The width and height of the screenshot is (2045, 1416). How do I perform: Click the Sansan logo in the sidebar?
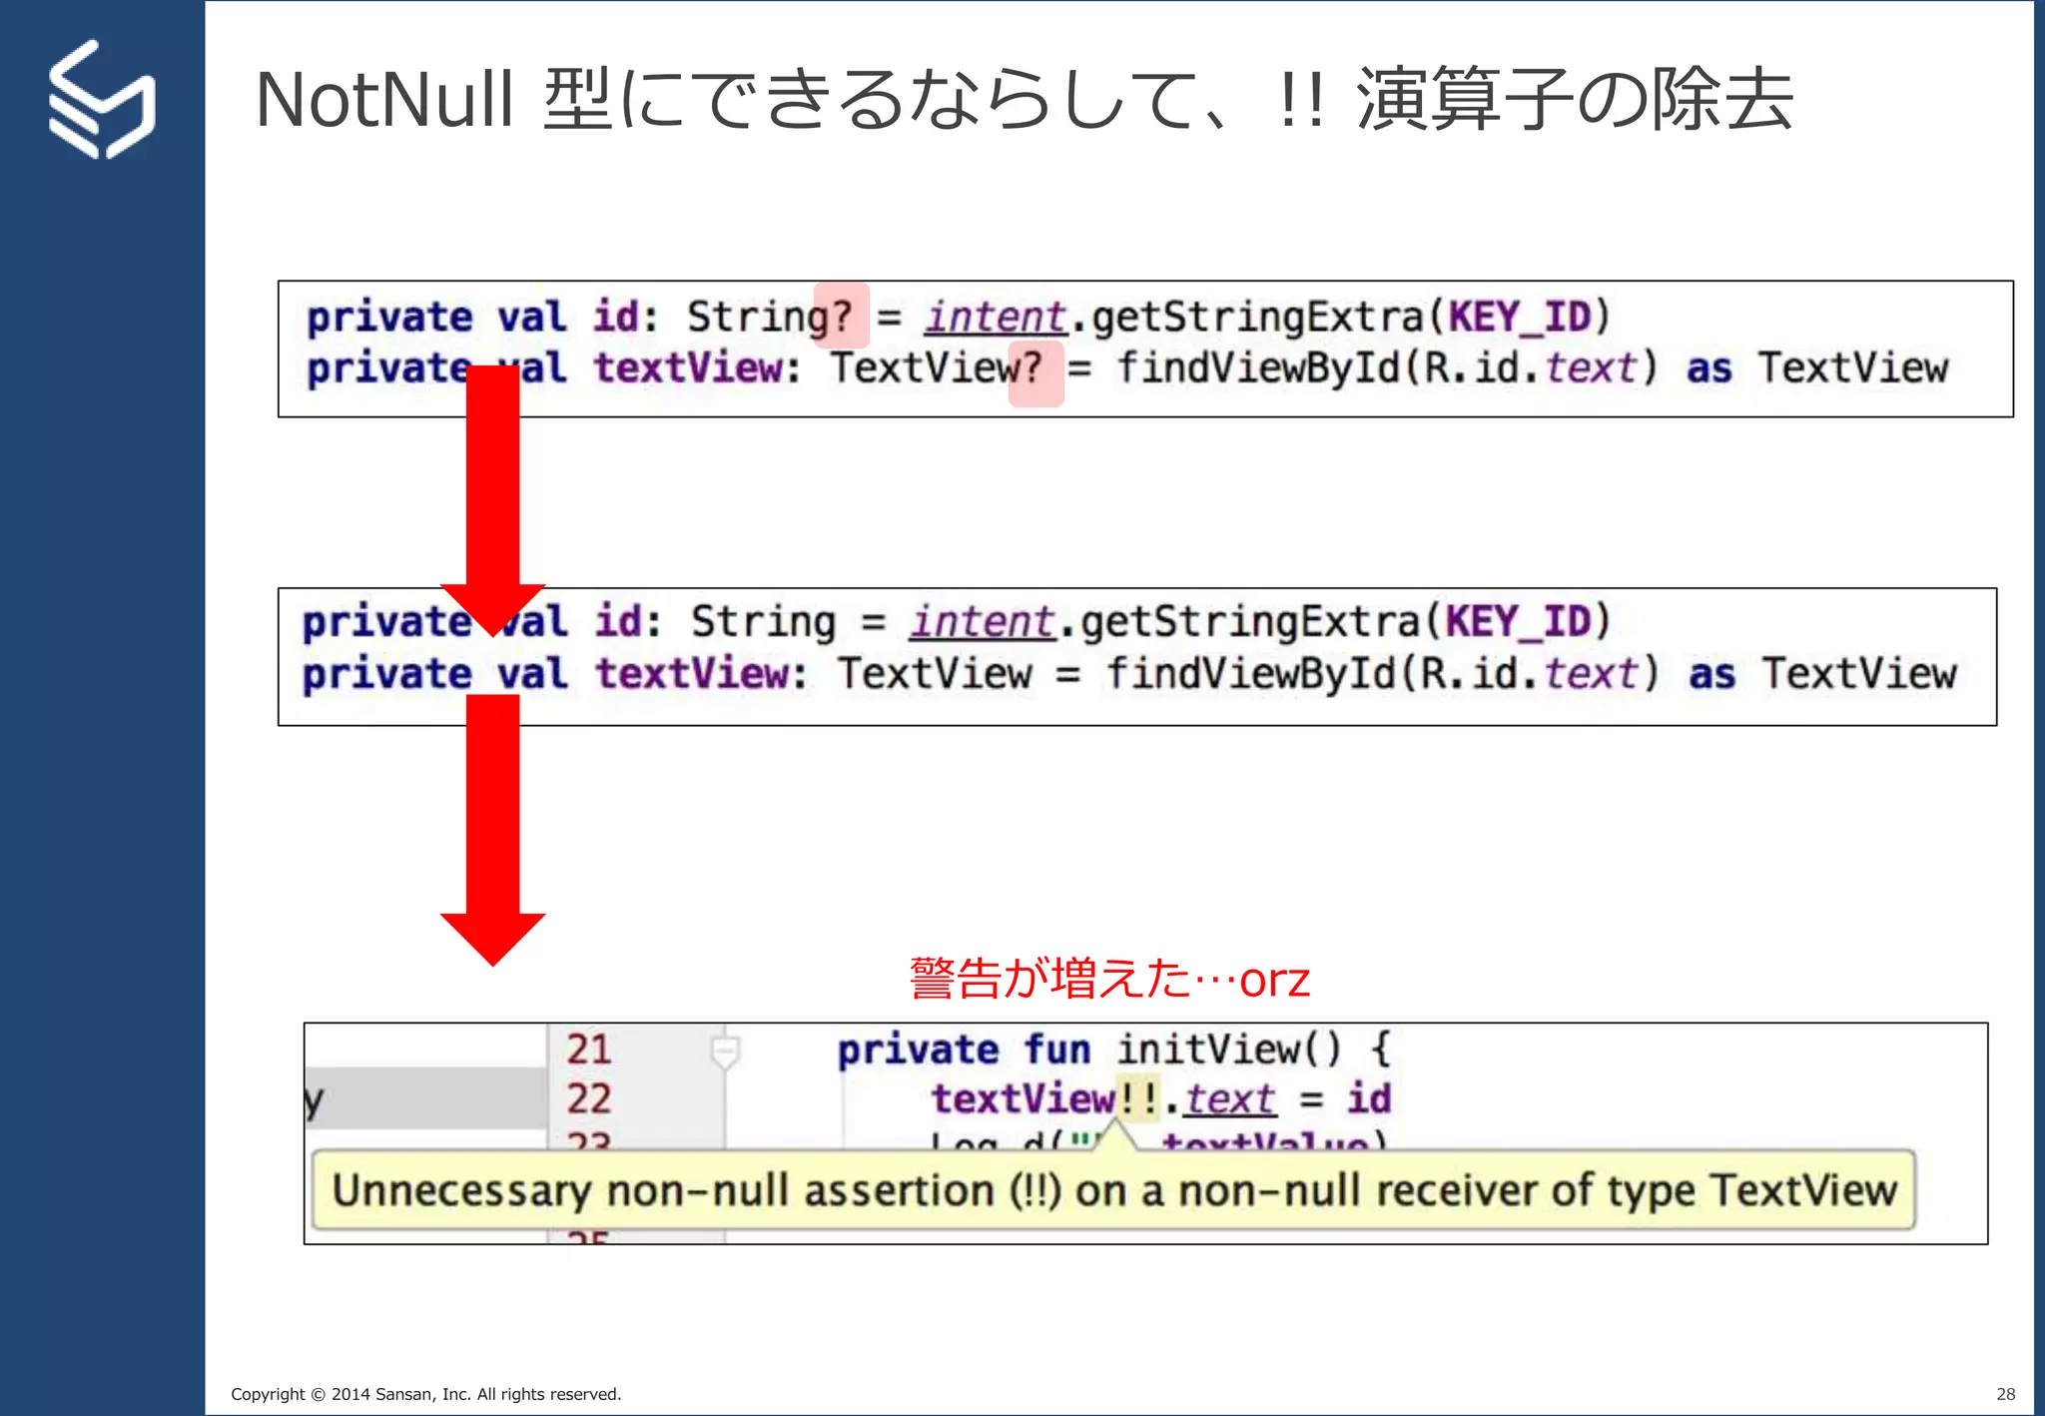[102, 99]
